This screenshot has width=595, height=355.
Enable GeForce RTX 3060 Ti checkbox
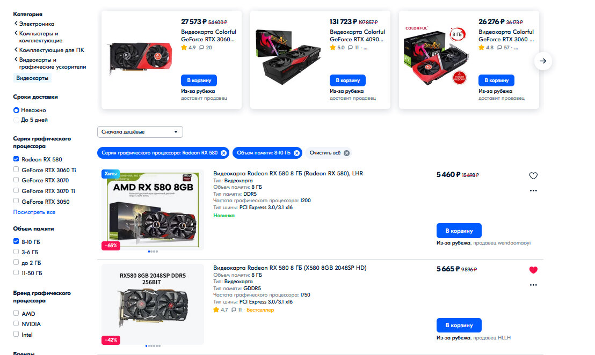click(16, 169)
